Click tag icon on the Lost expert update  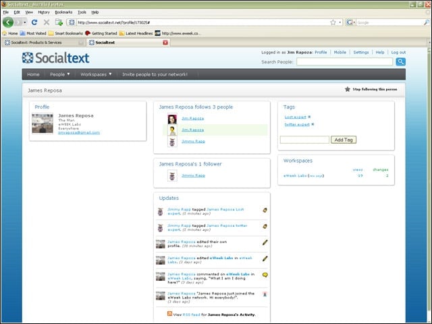coord(265,210)
